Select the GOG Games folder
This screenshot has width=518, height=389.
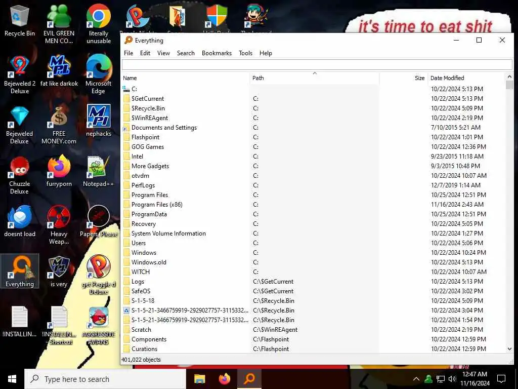313,146
